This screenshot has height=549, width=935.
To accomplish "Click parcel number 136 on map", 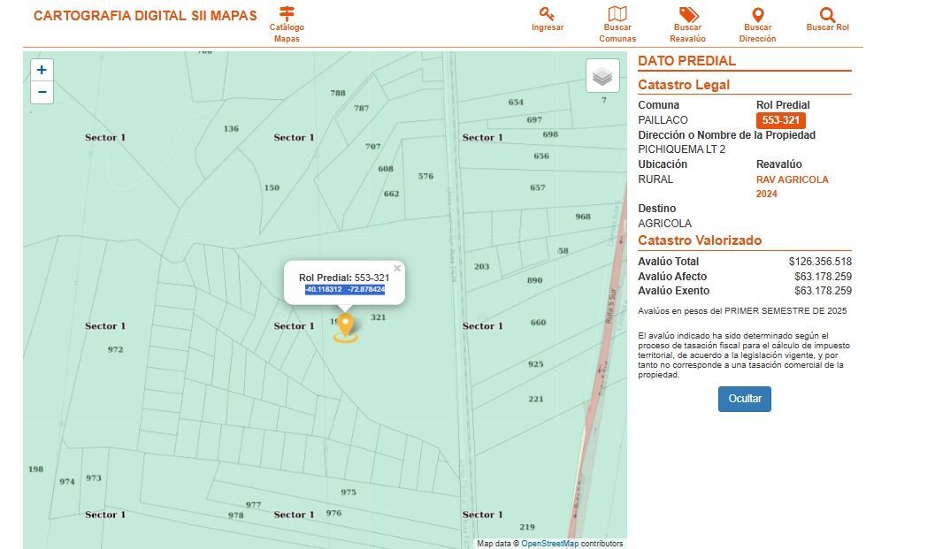I will coord(231,129).
